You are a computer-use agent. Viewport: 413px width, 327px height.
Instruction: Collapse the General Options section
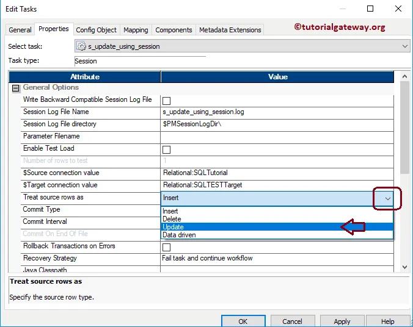coord(16,88)
